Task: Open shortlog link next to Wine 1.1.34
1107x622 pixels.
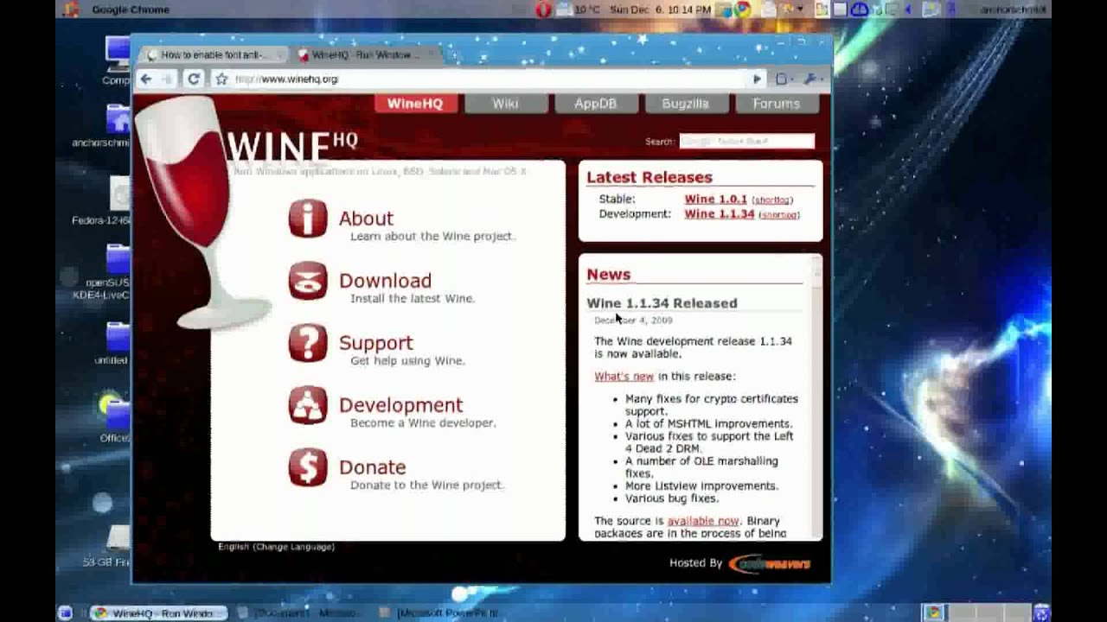Action: point(779,215)
